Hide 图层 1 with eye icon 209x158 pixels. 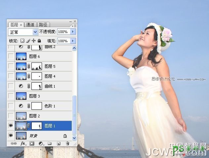[x=11, y=126]
